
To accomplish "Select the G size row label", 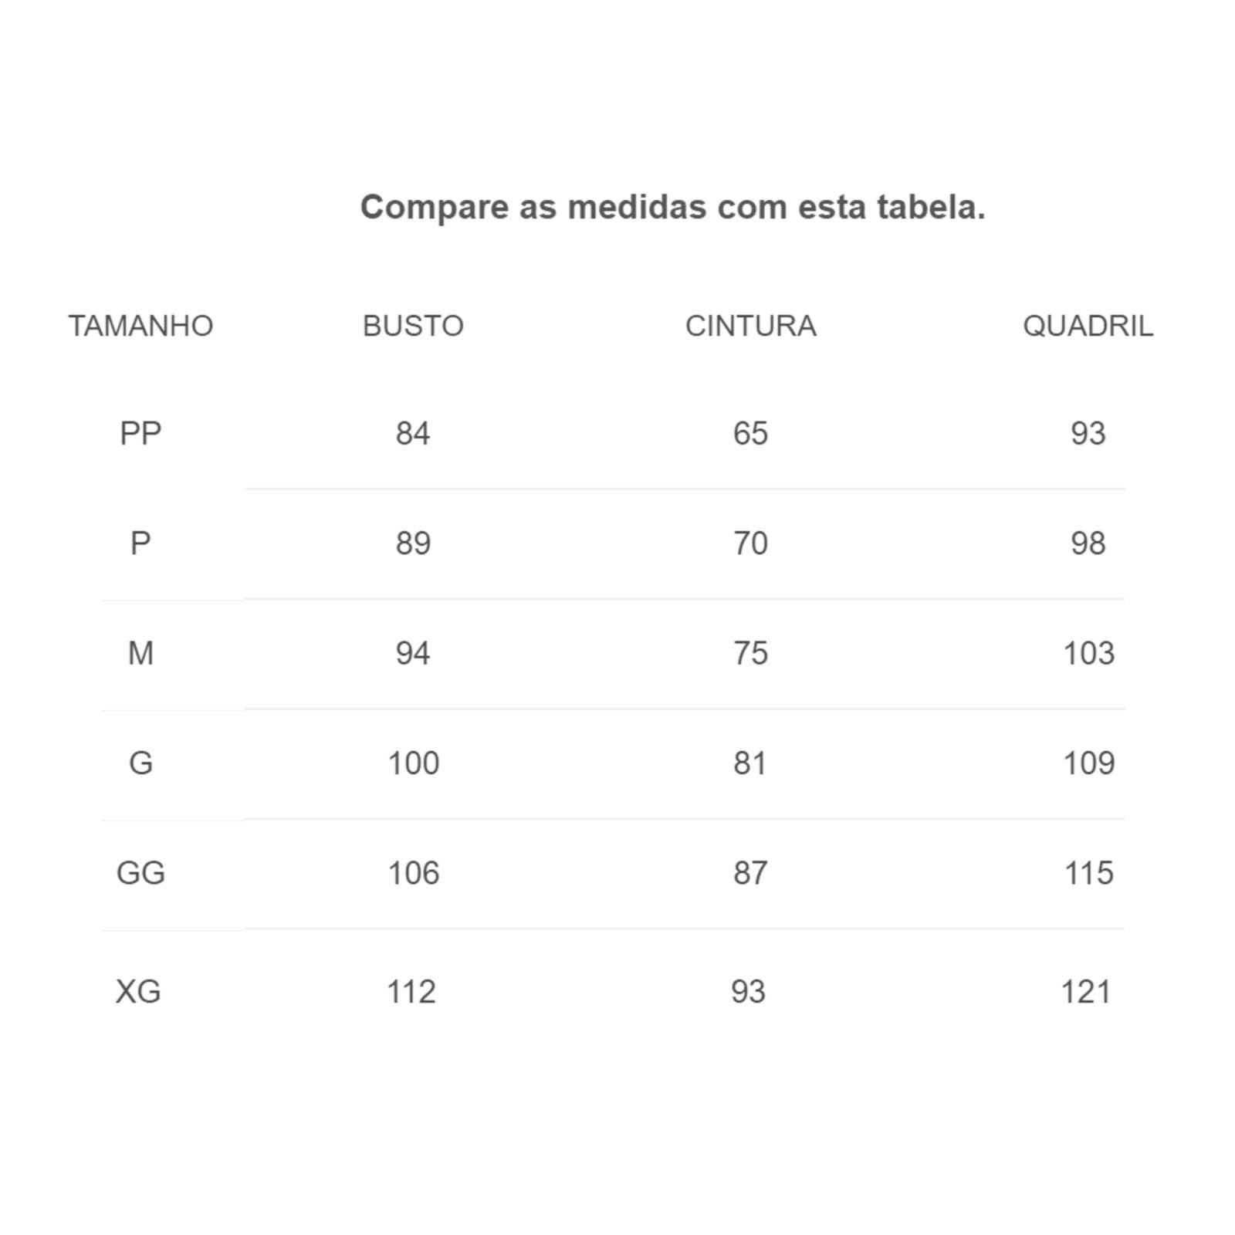I will point(140,763).
